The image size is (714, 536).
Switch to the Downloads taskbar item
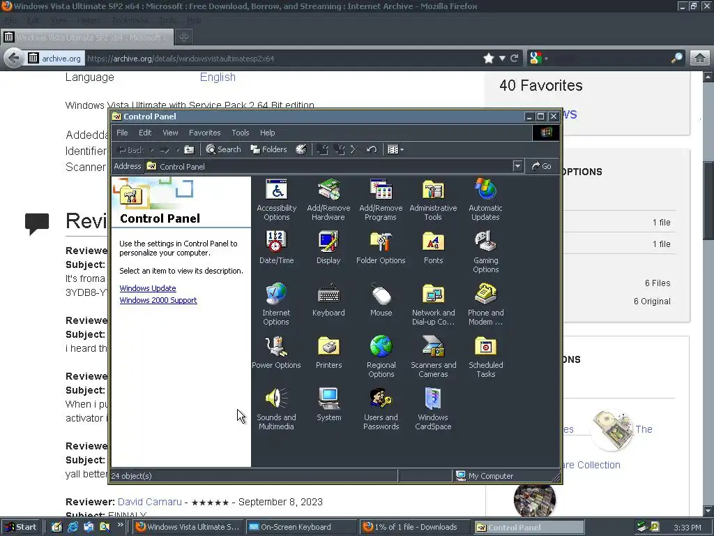click(x=415, y=527)
